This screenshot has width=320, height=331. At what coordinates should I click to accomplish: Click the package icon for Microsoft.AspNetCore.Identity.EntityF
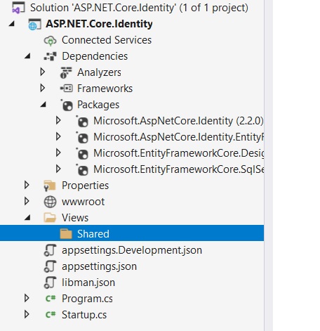point(82,137)
